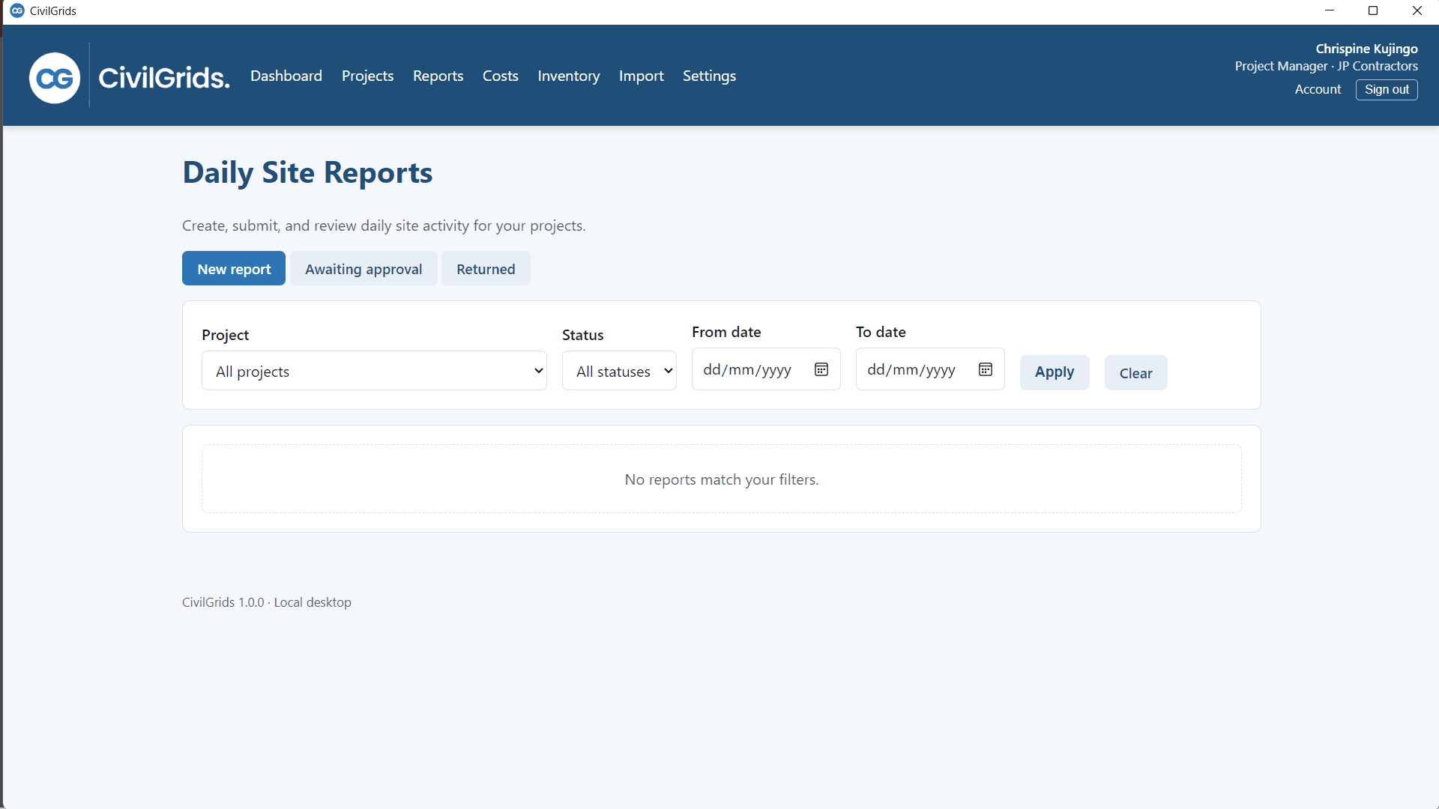Maximize the CivilGrids window

[x=1373, y=10]
